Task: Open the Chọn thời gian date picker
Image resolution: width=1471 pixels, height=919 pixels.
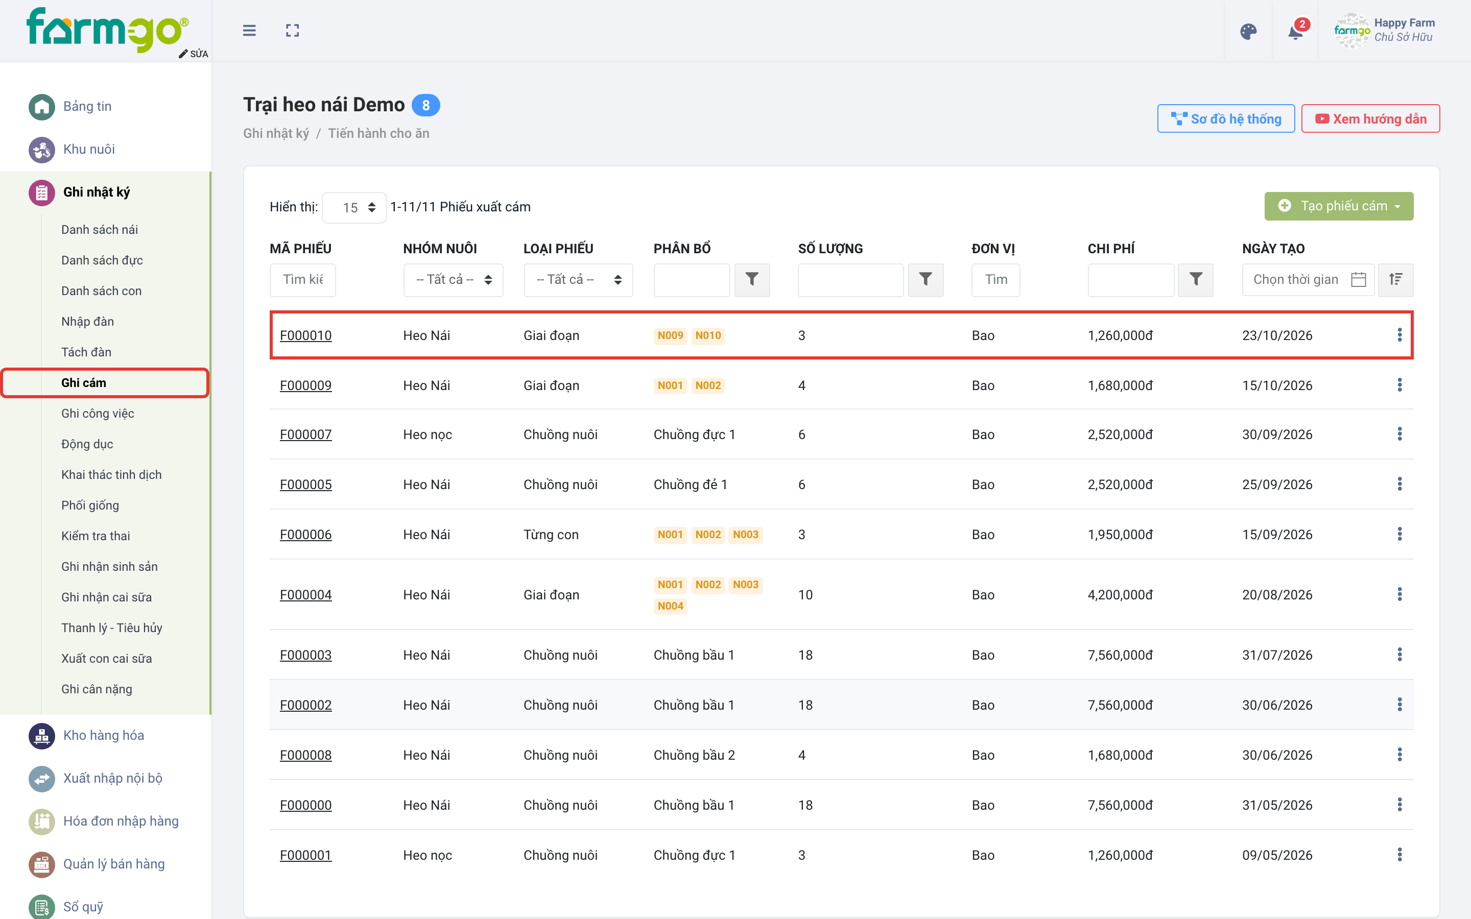Action: pyautogui.click(x=1308, y=280)
